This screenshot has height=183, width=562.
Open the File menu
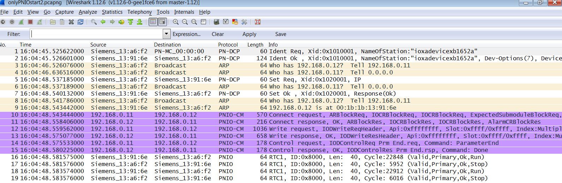[4, 12]
